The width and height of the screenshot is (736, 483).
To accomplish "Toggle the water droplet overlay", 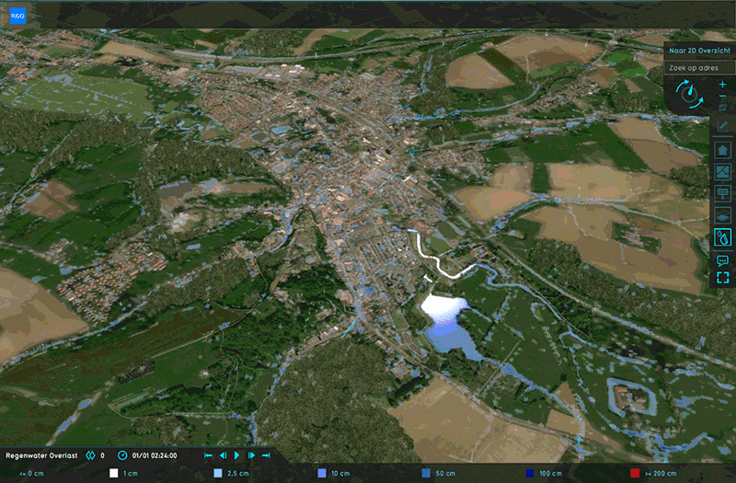I will pos(722,238).
